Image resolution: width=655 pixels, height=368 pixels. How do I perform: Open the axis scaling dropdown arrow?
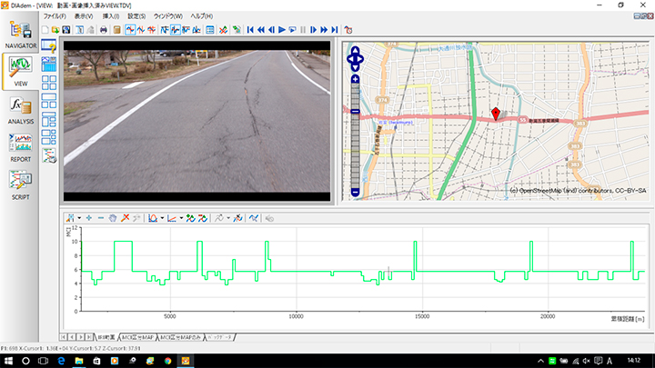tap(181, 218)
